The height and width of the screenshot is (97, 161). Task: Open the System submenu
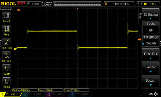tap(151, 81)
